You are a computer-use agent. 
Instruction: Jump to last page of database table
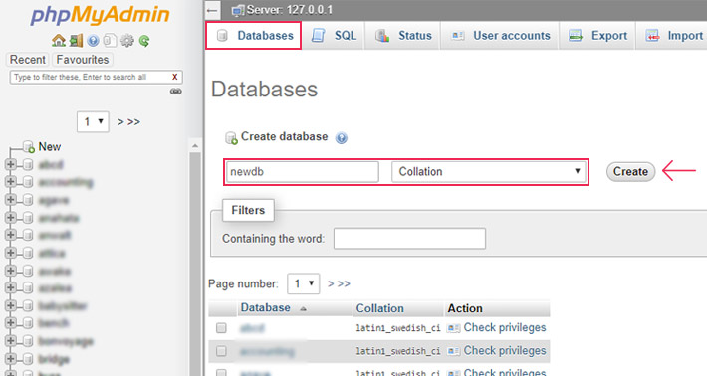tap(344, 283)
